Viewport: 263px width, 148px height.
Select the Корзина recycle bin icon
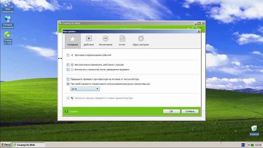[x=254, y=130]
